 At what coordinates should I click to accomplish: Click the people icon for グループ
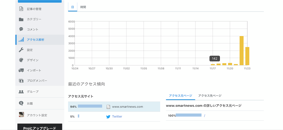(x=21, y=92)
